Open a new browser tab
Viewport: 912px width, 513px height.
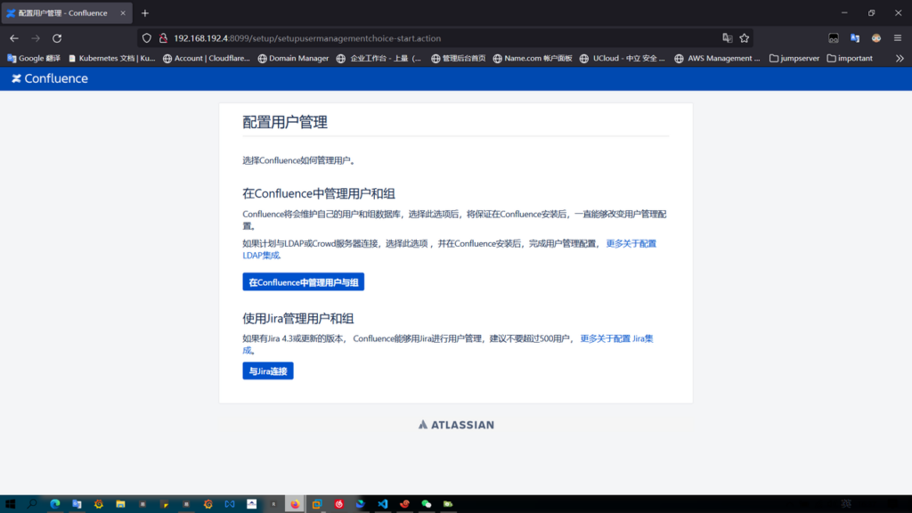click(145, 13)
